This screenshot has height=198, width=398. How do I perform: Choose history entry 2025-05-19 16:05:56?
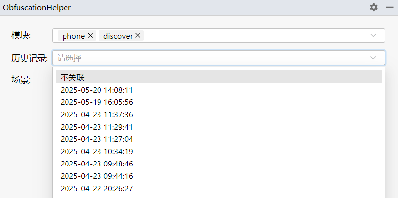97,102
